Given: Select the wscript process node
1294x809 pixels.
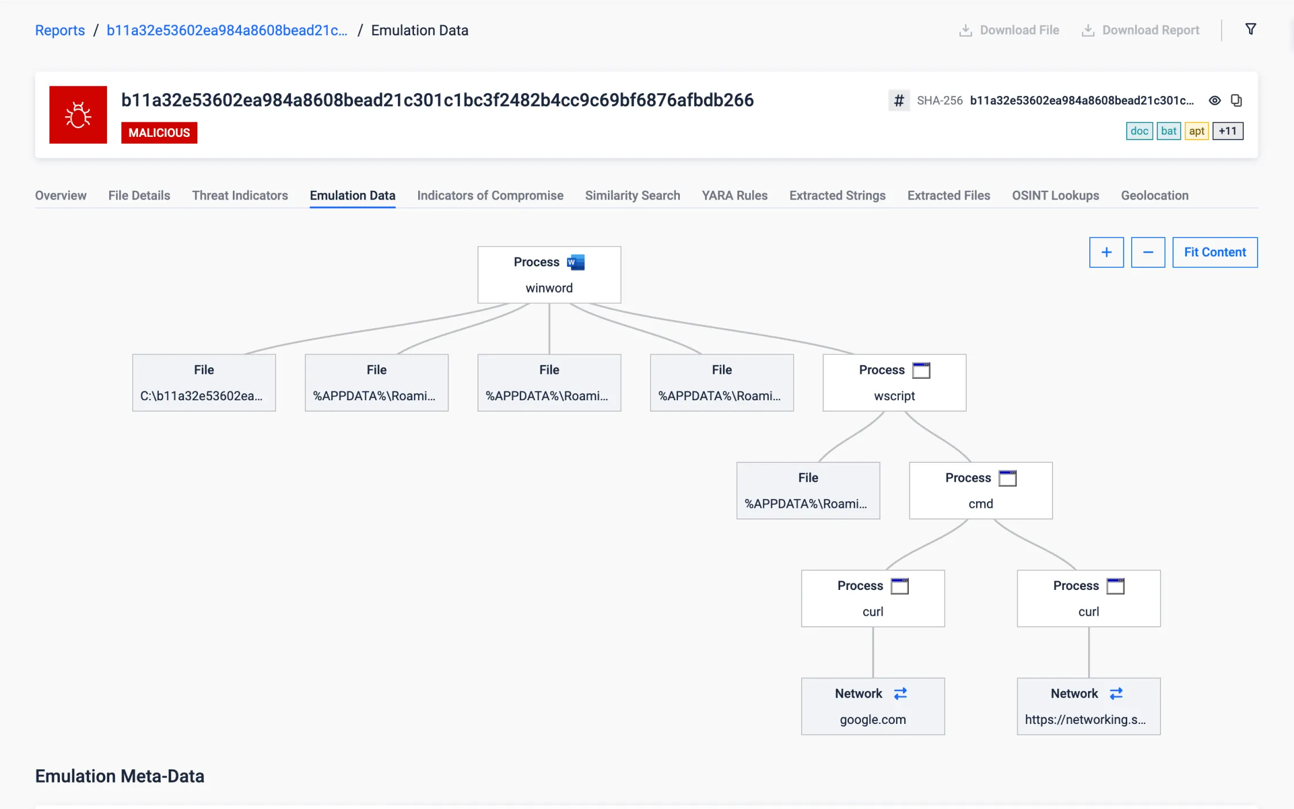Looking at the screenshot, I should click(894, 383).
